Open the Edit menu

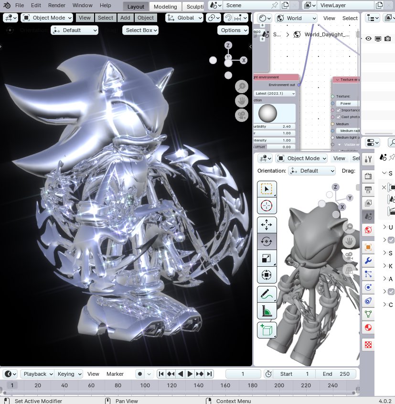pyautogui.click(x=36, y=5)
